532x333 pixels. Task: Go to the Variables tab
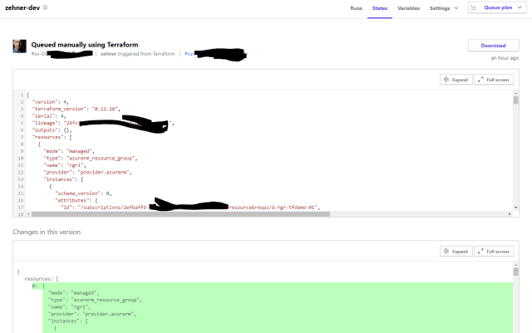point(408,7)
